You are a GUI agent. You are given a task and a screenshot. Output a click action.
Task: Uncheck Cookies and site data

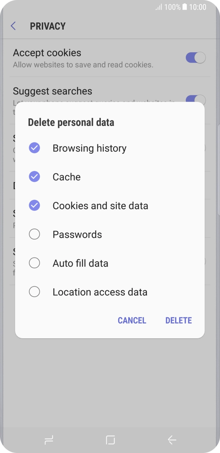coord(34,205)
